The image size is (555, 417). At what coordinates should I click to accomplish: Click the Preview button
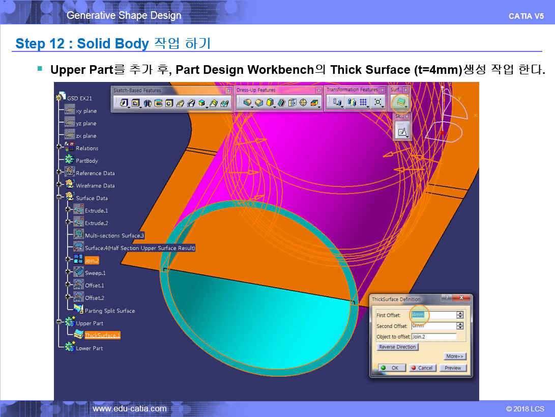(x=452, y=368)
